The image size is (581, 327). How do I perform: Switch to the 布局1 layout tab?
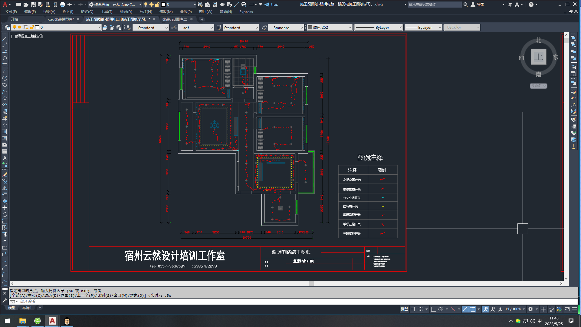point(27,308)
